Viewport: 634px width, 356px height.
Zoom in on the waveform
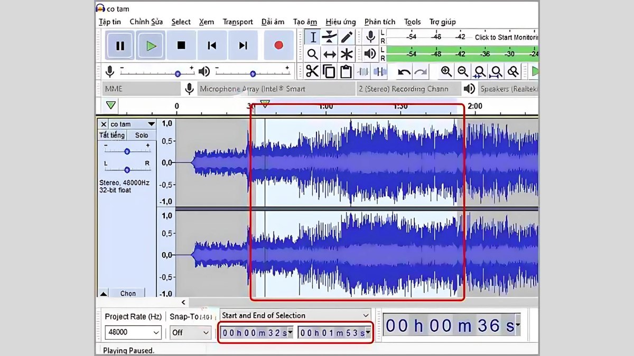[446, 71]
